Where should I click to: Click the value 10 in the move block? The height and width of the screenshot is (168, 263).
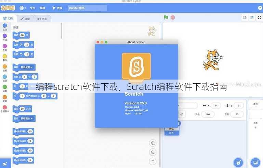point(22,35)
